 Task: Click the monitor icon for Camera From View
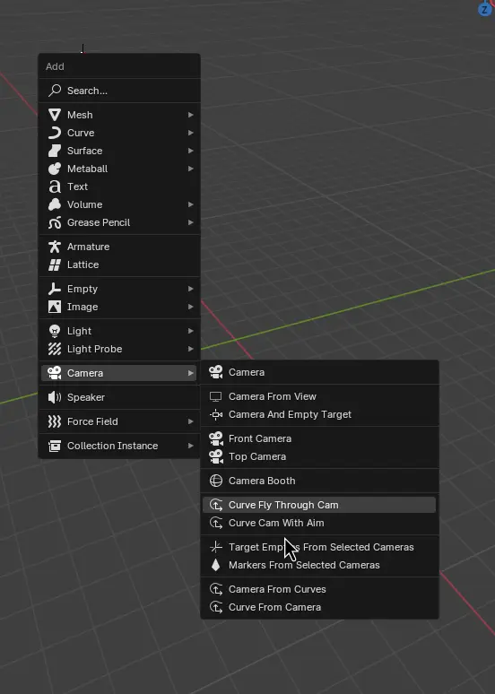(215, 396)
